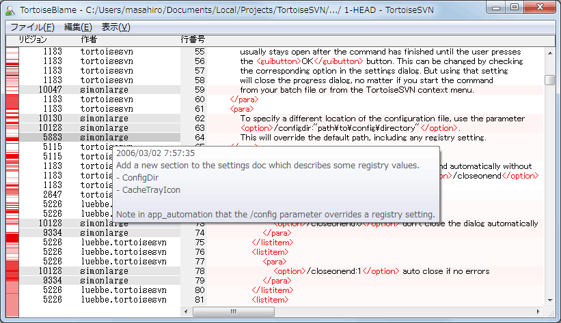Click revision 2647 row
Viewport: 561px width, 323px height.
click(53, 194)
